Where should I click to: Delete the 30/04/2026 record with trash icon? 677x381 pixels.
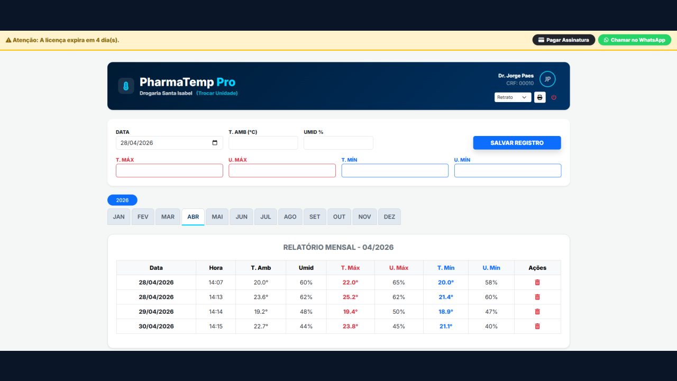537,326
